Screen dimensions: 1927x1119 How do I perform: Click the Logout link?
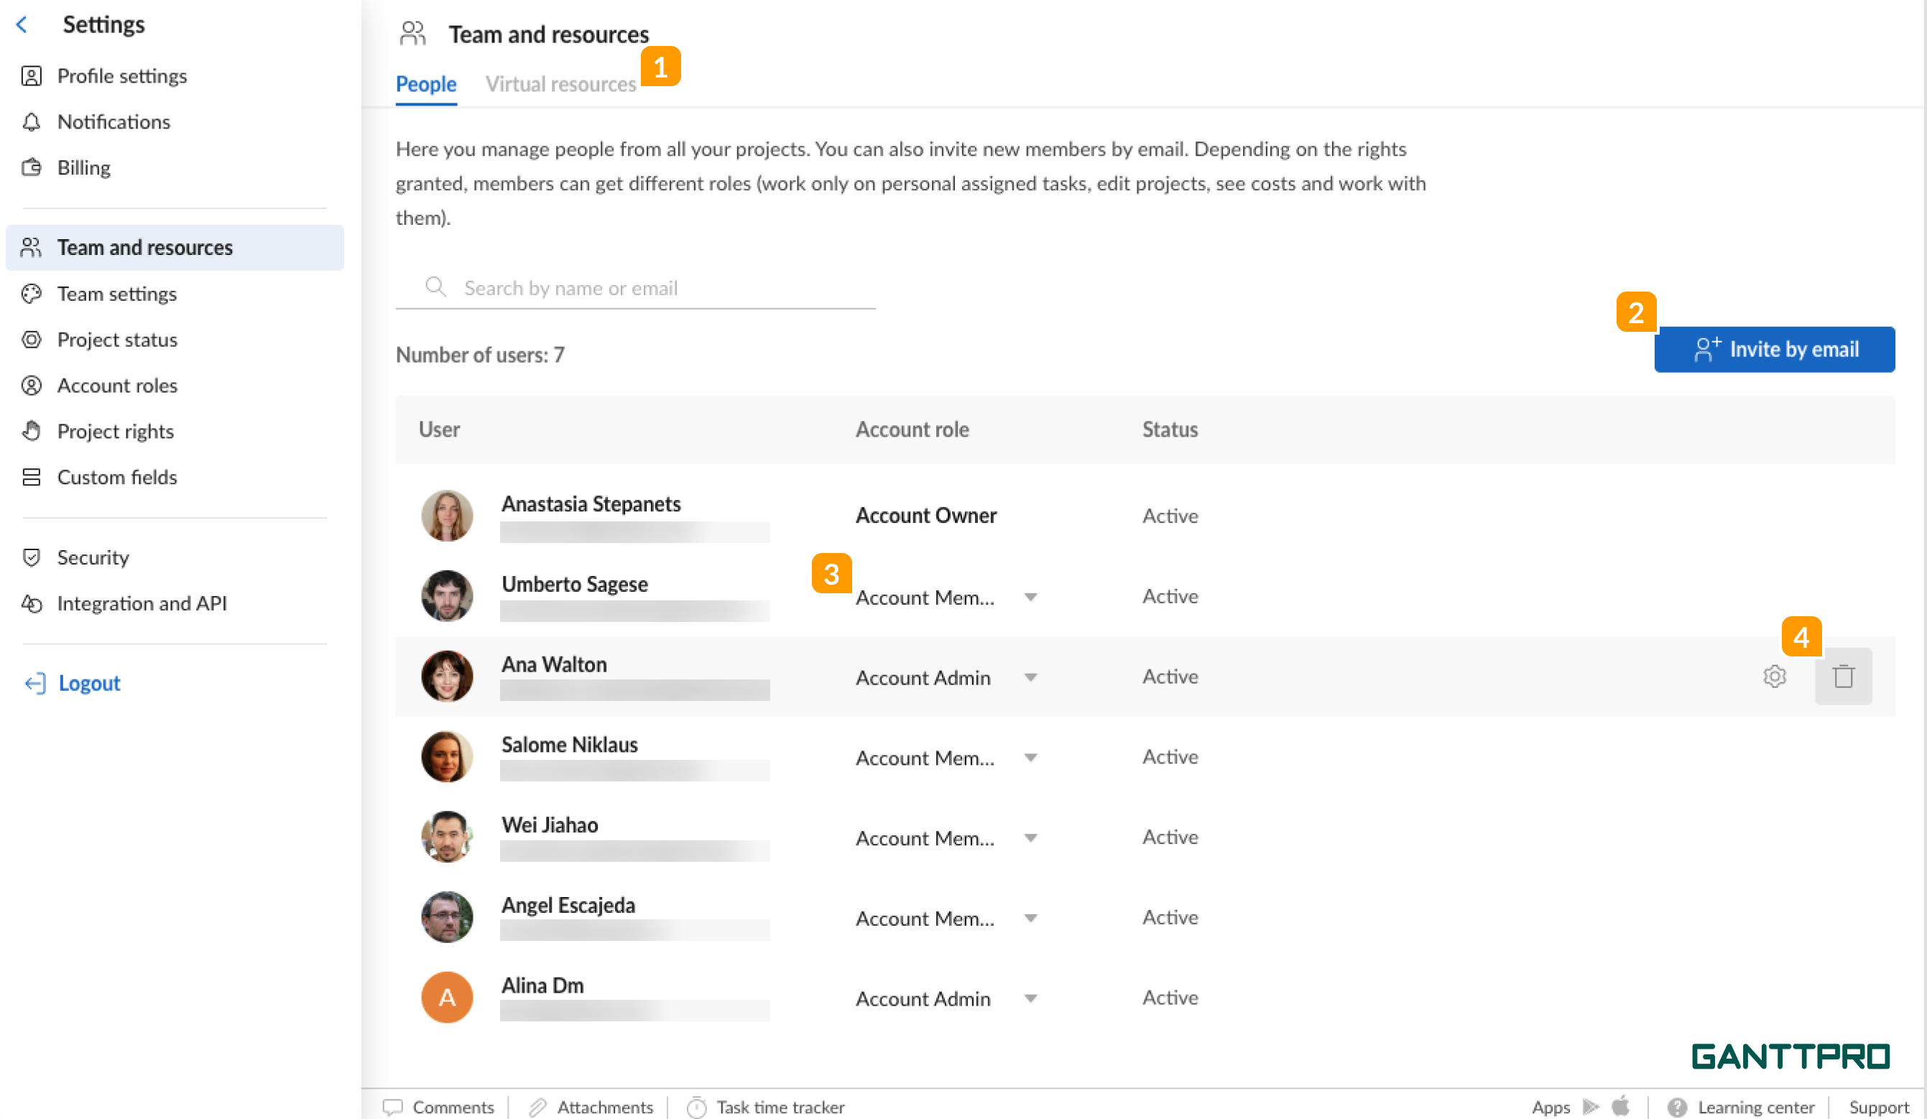pos(88,682)
